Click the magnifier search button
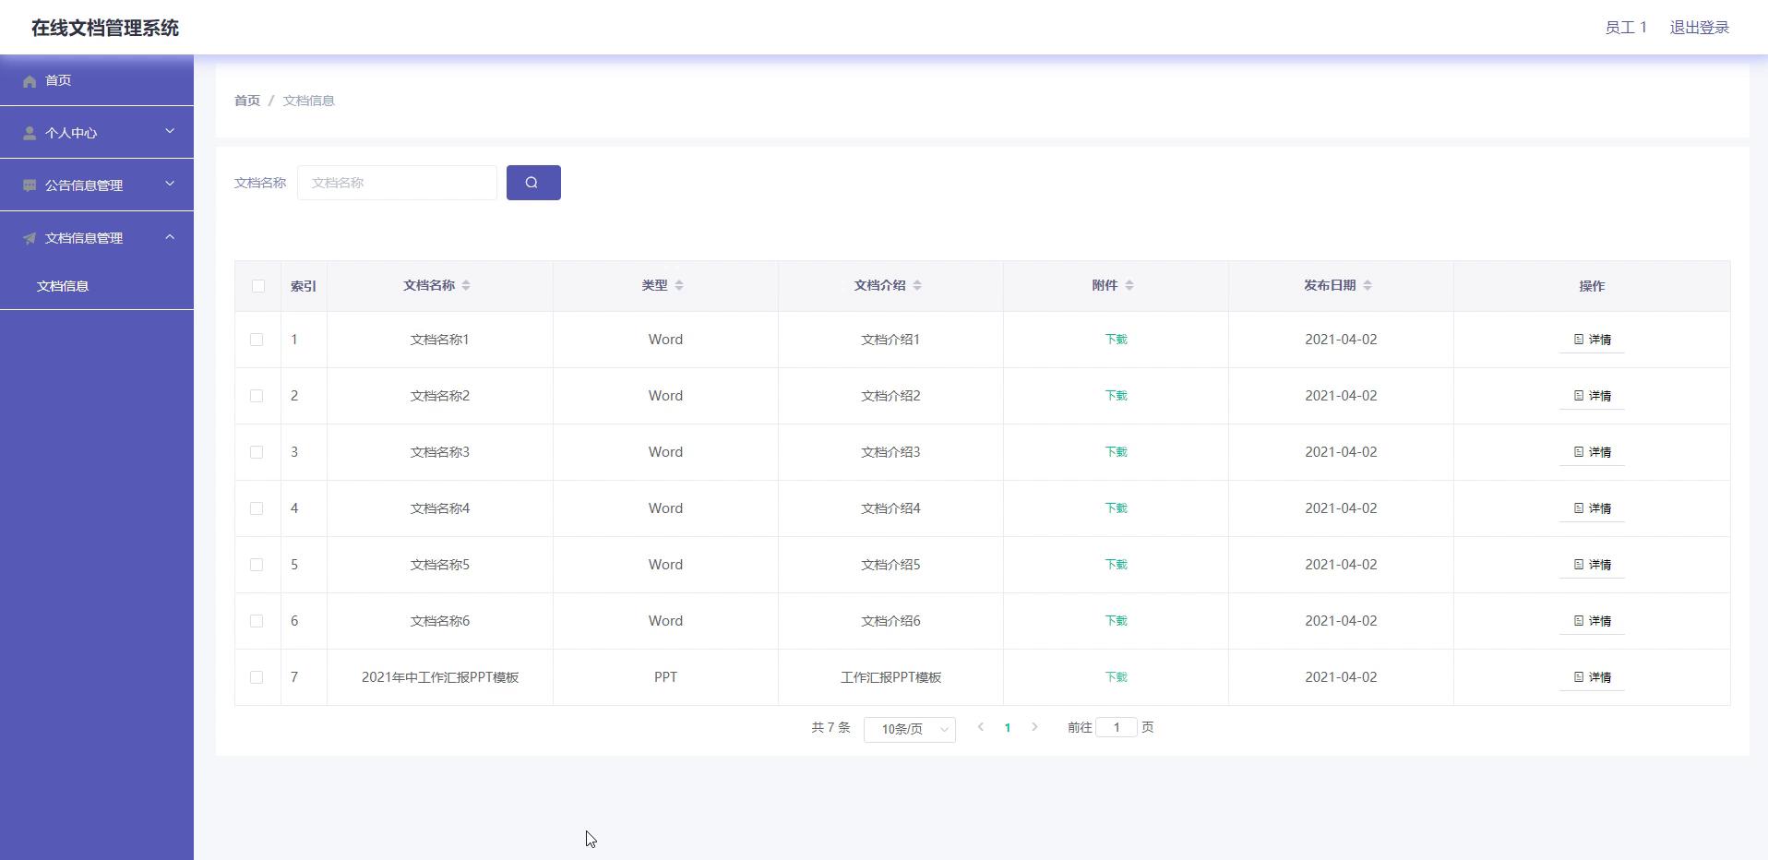Viewport: 1768px width, 860px height. coord(532,183)
